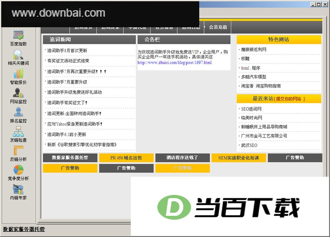The image size is (330, 237).
Task: Maximize the application window
Action: (318, 5)
